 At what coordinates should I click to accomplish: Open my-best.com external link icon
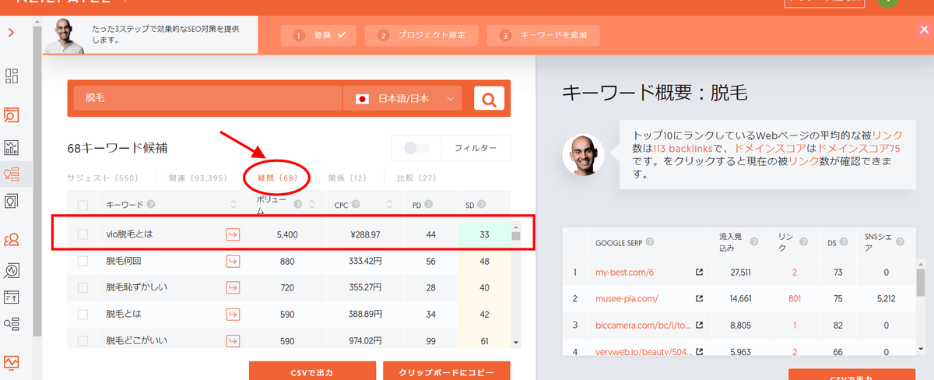tap(698, 273)
